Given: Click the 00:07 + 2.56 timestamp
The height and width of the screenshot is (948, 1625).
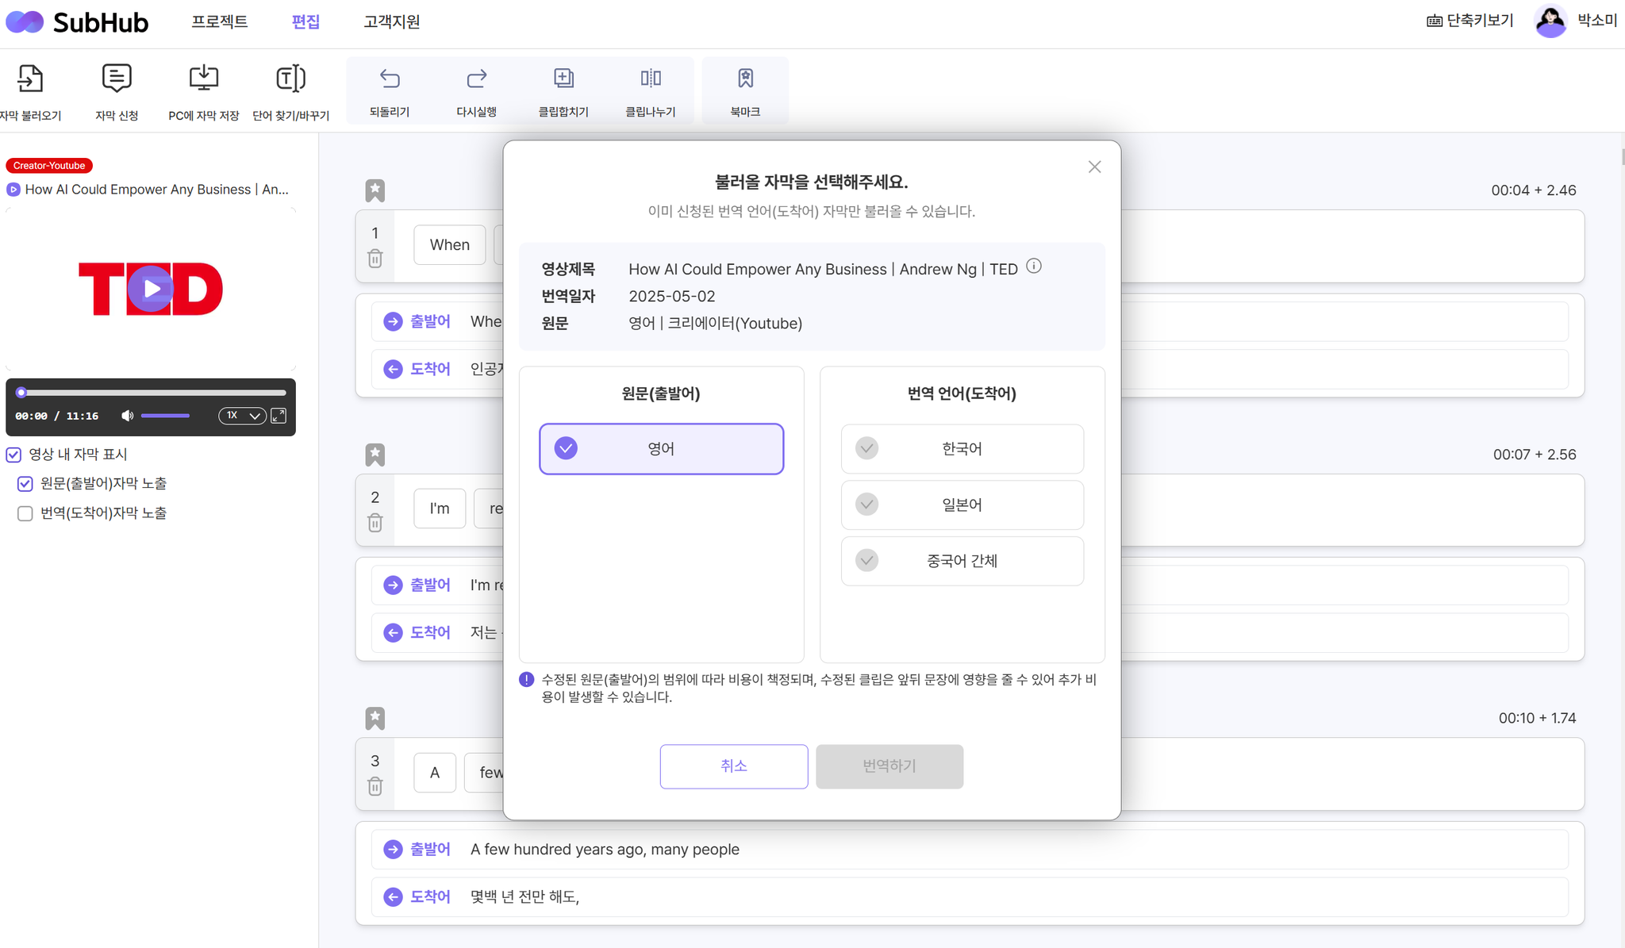Looking at the screenshot, I should [x=1535, y=455].
